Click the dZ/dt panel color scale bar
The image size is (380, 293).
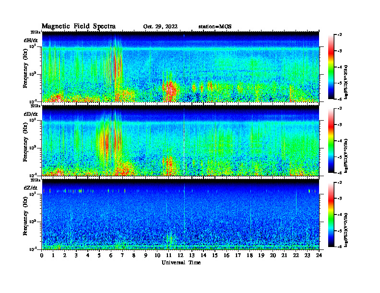tap(331, 214)
